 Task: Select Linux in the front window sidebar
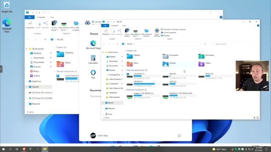point(110,114)
